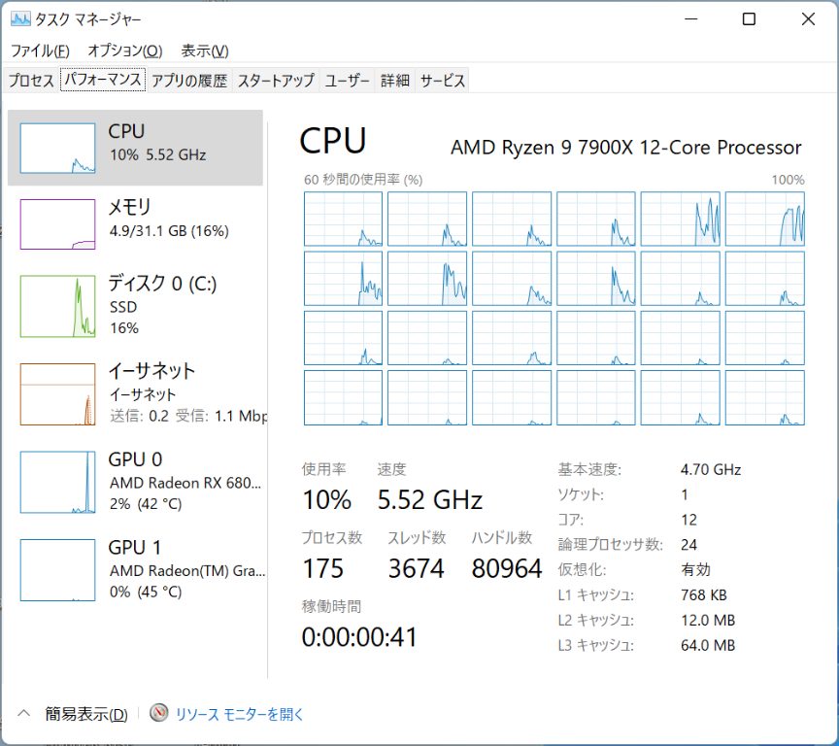The height and width of the screenshot is (746, 839).
Task: Switch to the 詳細 tab
Action: pyautogui.click(x=394, y=81)
